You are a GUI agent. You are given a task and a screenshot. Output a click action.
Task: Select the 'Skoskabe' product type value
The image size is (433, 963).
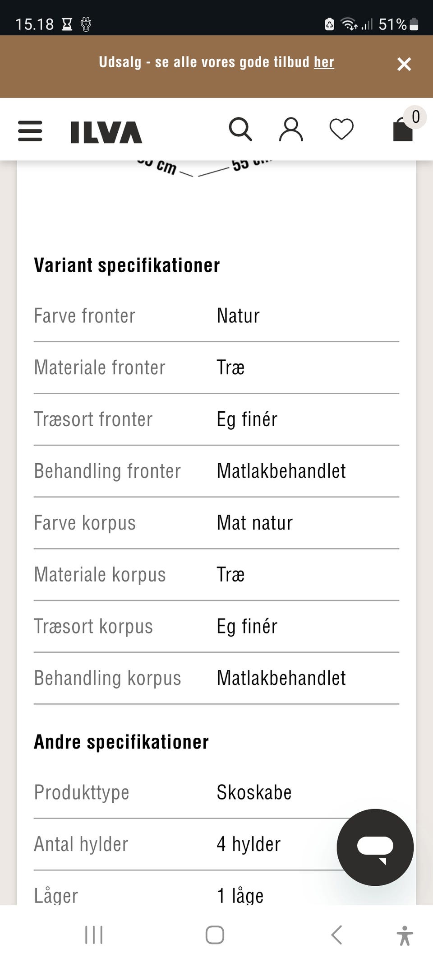pyautogui.click(x=254, y=793)
